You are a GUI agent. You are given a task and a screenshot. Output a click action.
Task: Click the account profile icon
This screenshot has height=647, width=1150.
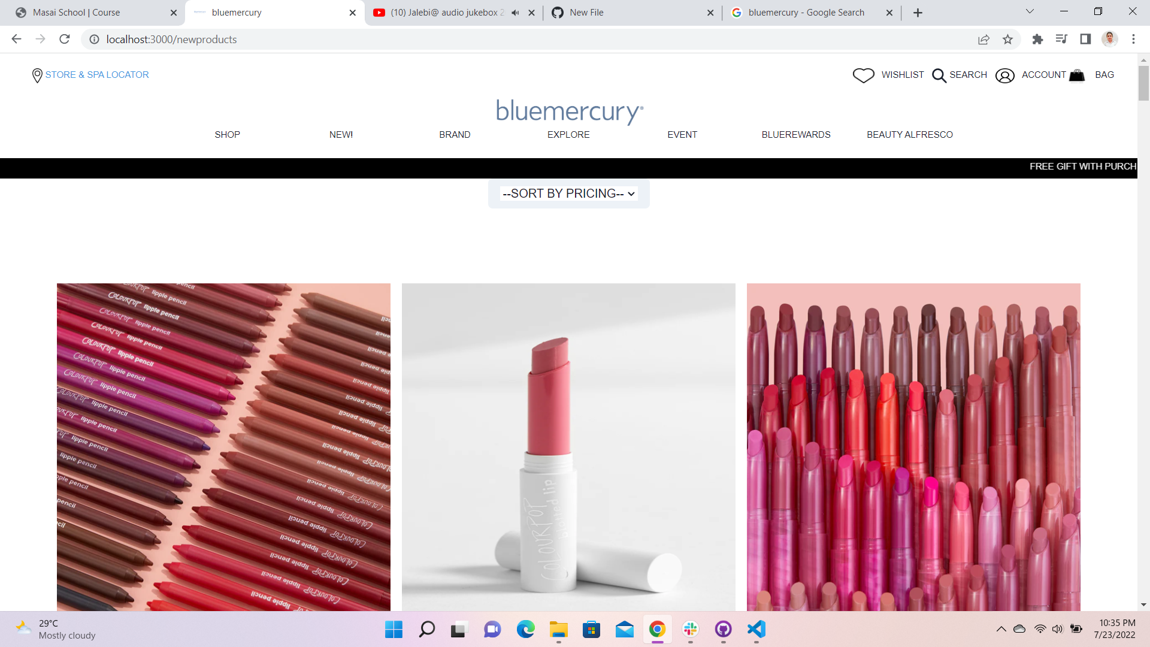pyautogui.click(x=1004, y=75)
